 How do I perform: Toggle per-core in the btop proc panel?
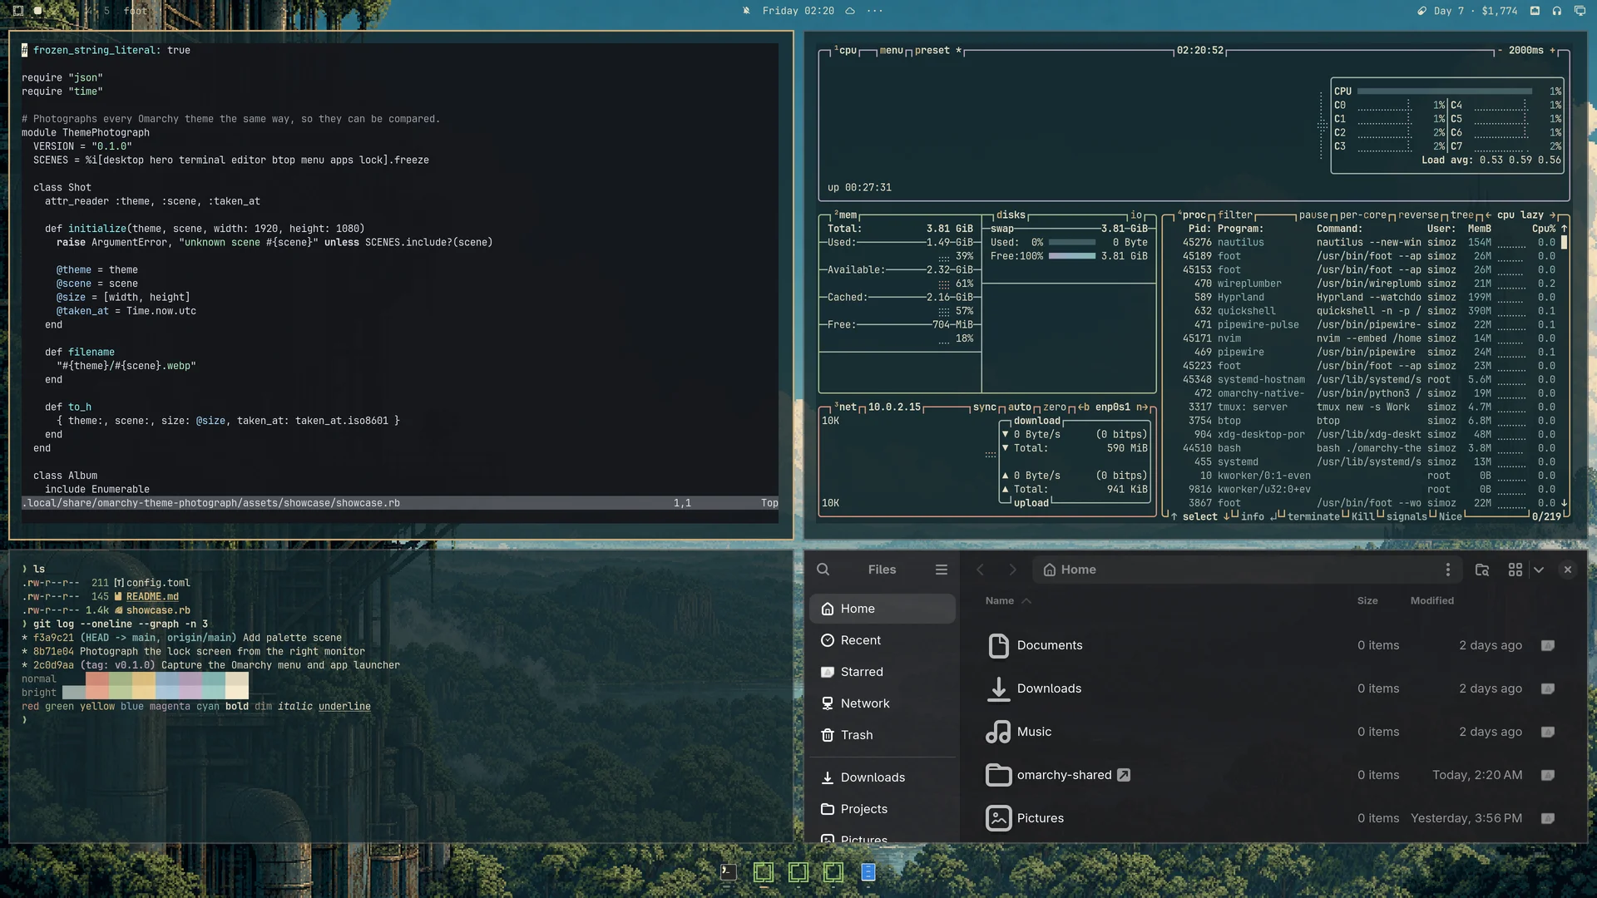point(1362,215)
